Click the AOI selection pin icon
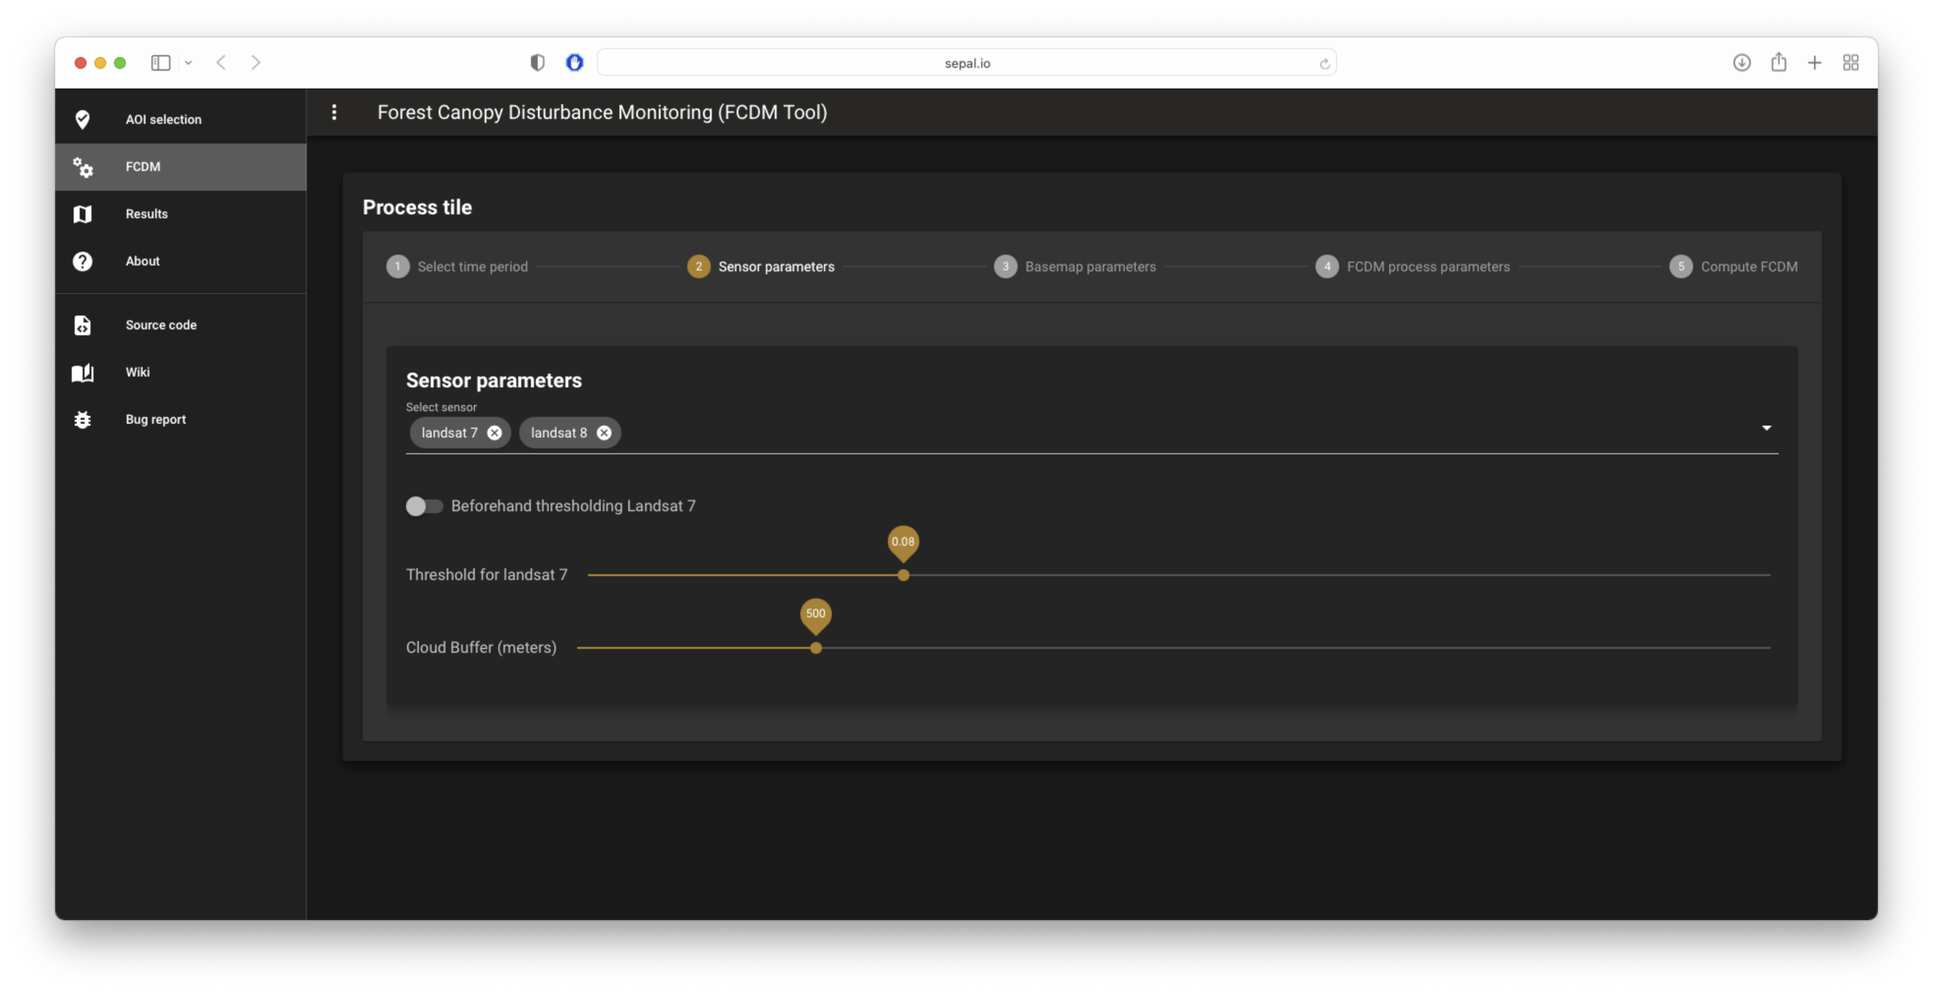This screenshot has width=1933, height=993. pyautogui.click(x=83, y=119)
